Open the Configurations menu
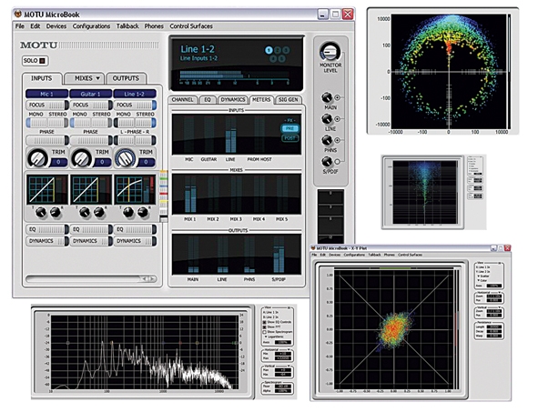The image size is (538, 412). (91, 26)
